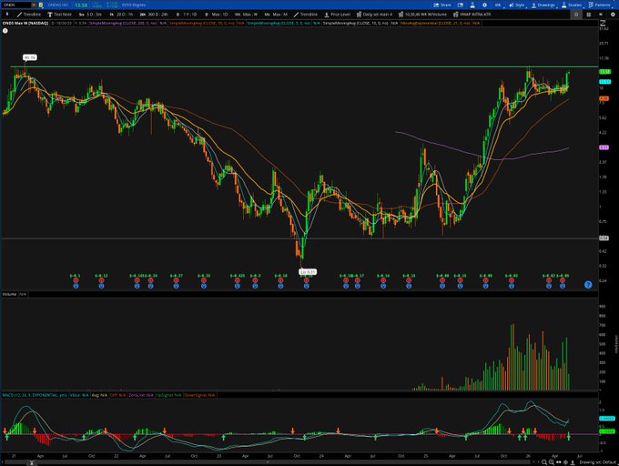Open the toolbar list menu icon
This screenshot has width=619, height=466.
pos(601,15)
